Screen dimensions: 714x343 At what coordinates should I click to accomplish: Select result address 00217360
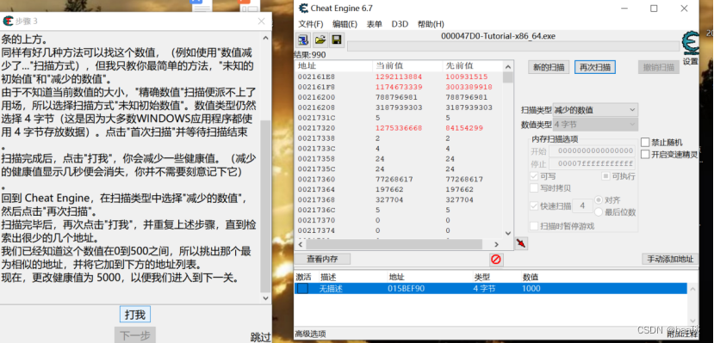[316, 180]
